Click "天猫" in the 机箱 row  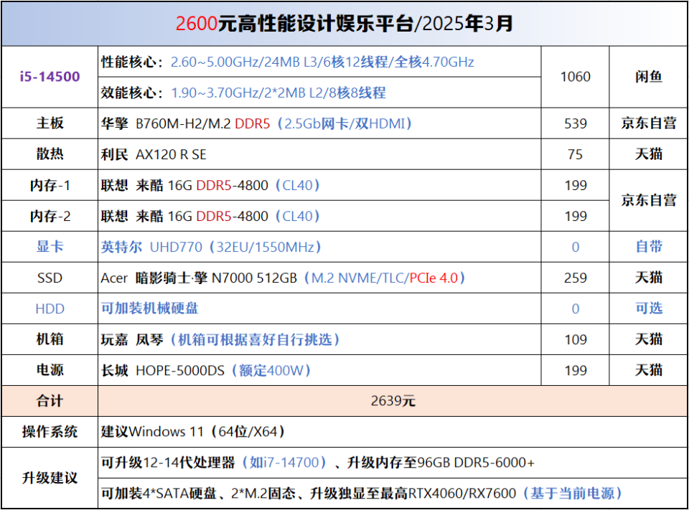click(x=649, y=339)
